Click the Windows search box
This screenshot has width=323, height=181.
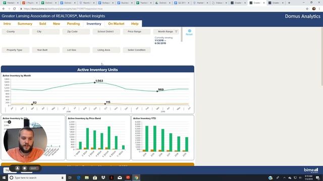[37, 177]
